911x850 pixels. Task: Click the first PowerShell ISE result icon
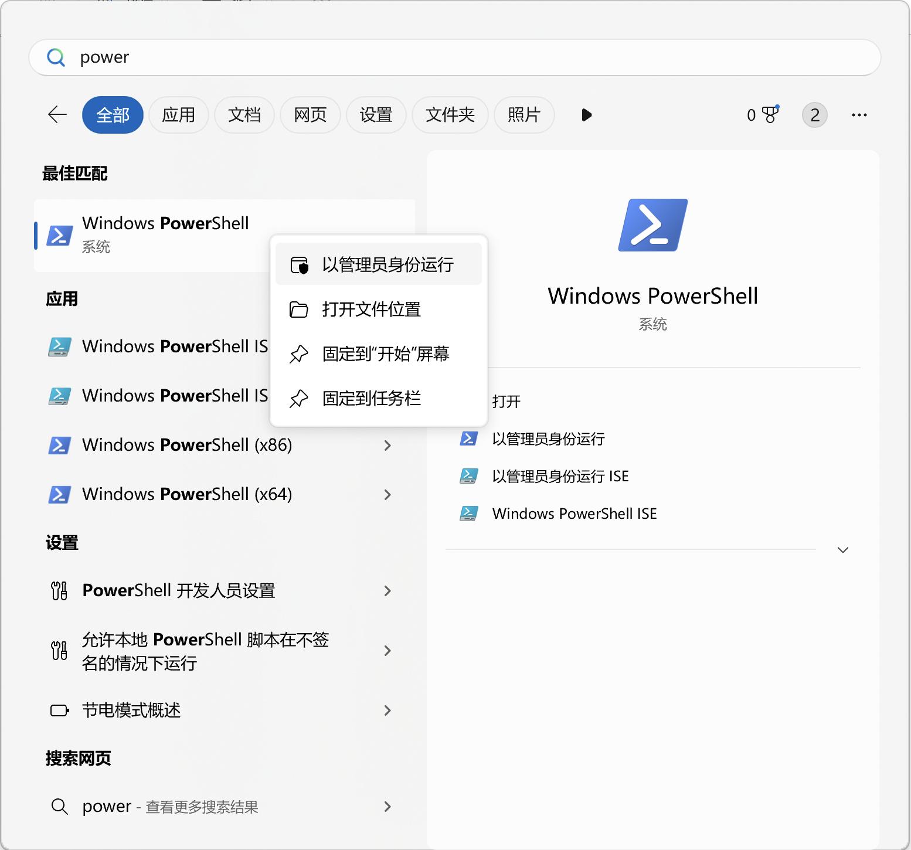click(60, 347)
